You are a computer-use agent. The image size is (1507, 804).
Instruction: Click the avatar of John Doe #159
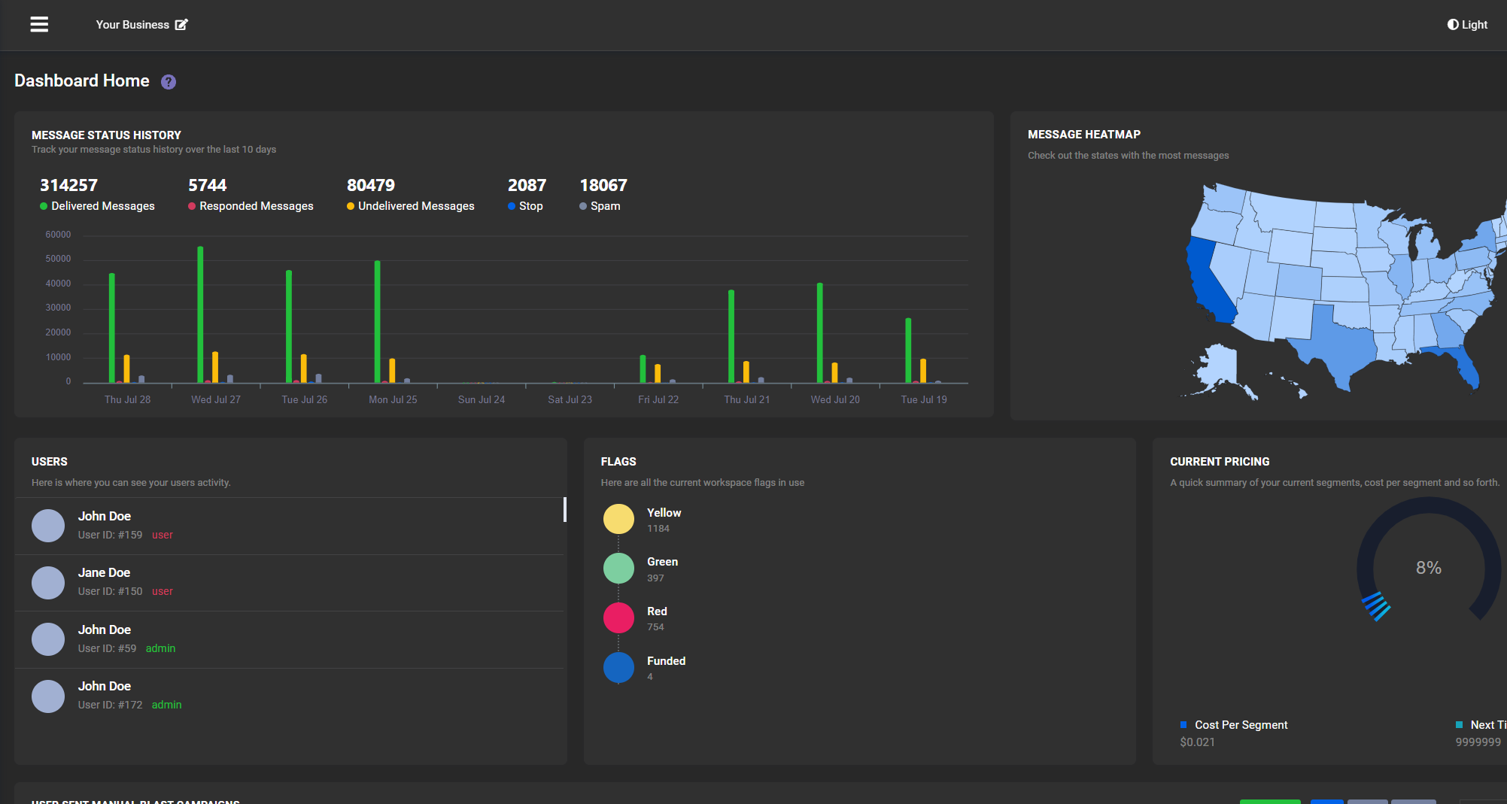48,526
